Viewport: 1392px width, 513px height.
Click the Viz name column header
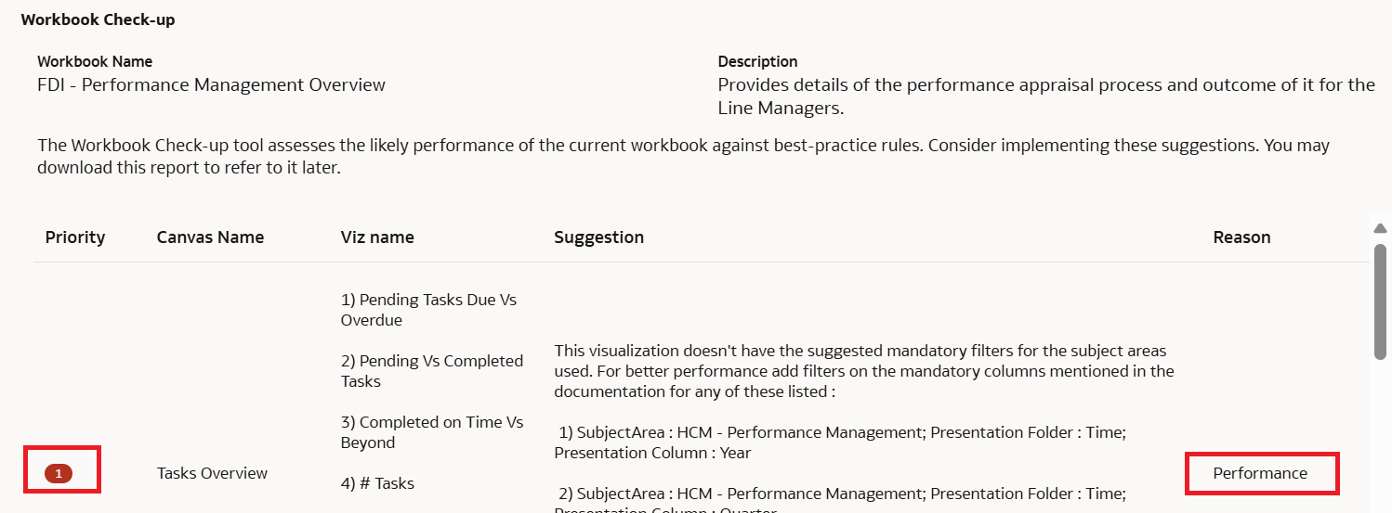(377, 237)
